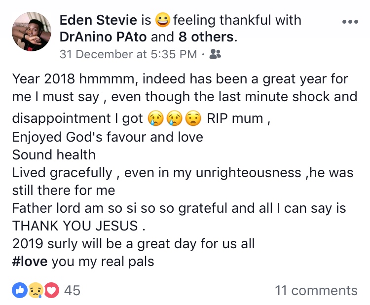
Task: View the 45 reactions count
Action: [x=72, y=290]
